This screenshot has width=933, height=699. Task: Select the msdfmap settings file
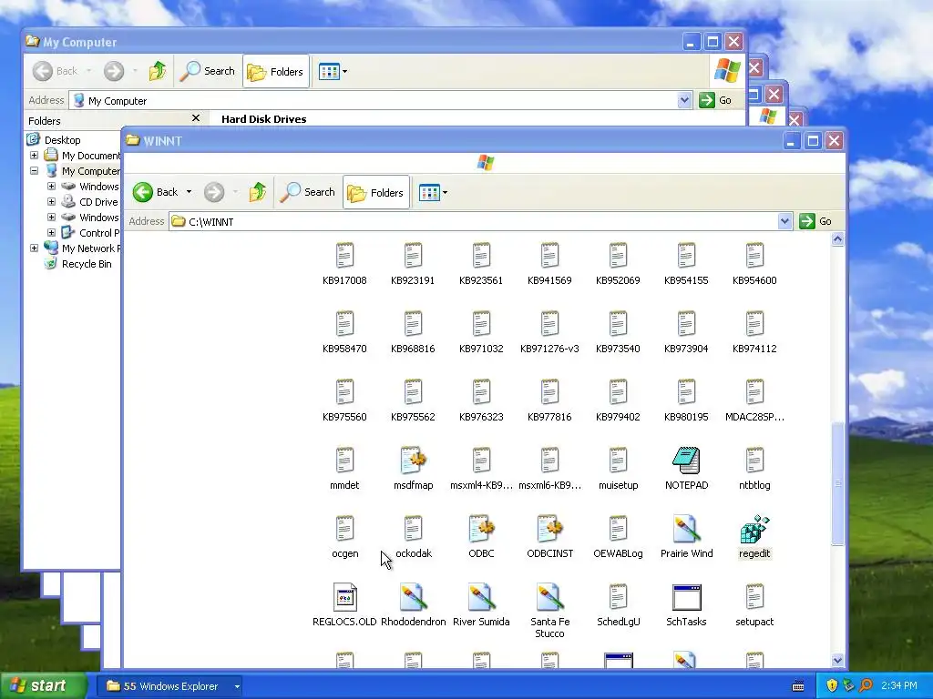(413, 461)
